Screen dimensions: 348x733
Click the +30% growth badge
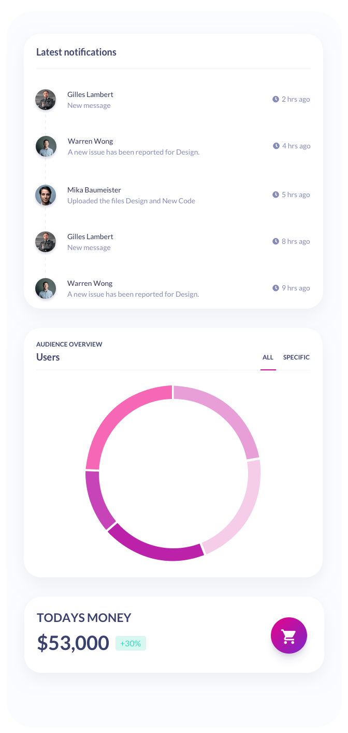[x=130, y=643]
